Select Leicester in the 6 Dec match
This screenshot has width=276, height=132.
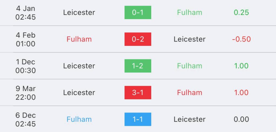coord(189,119)
